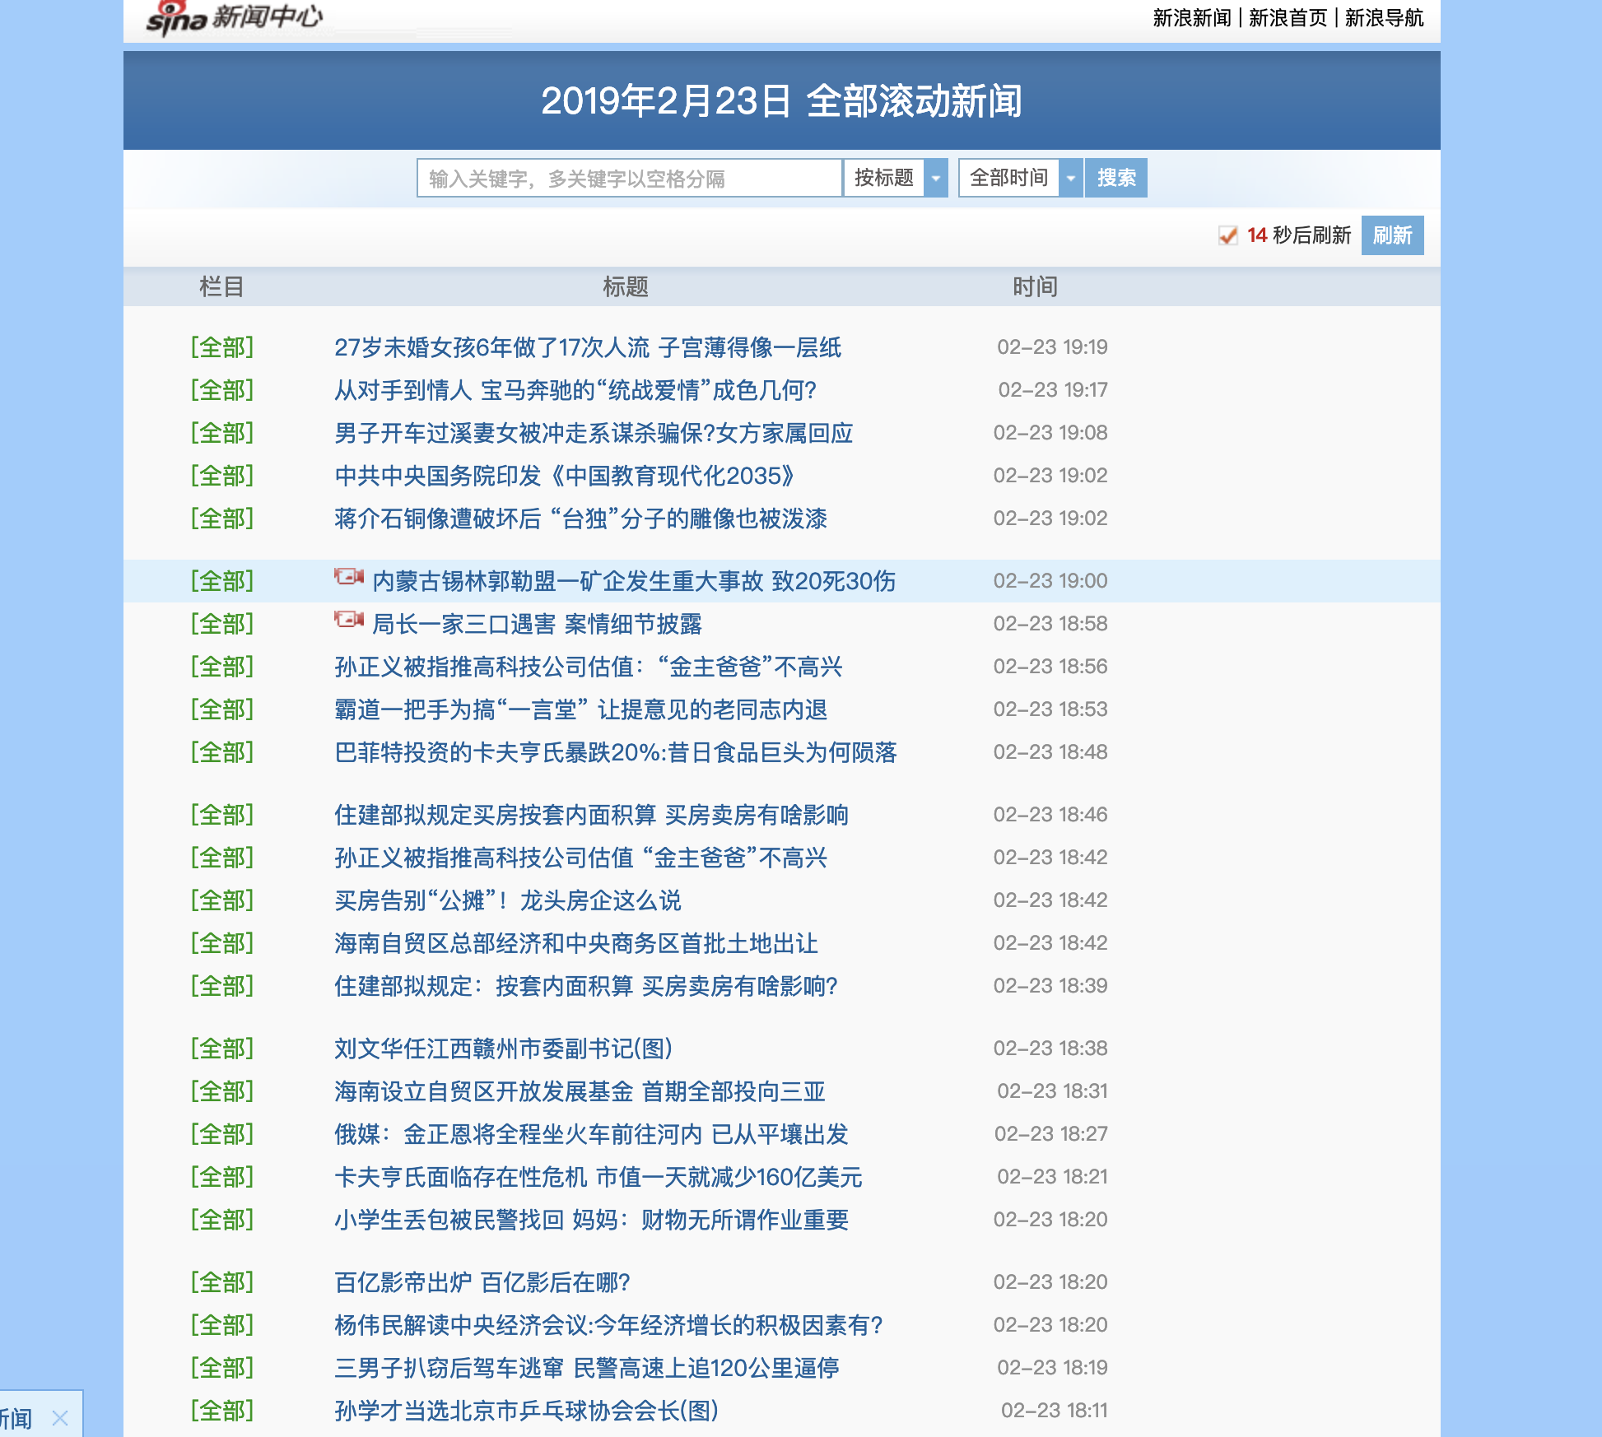The image size is (1602, 1437).
Task: Click the 新浪首页 link
Action: pos(1288,17)
